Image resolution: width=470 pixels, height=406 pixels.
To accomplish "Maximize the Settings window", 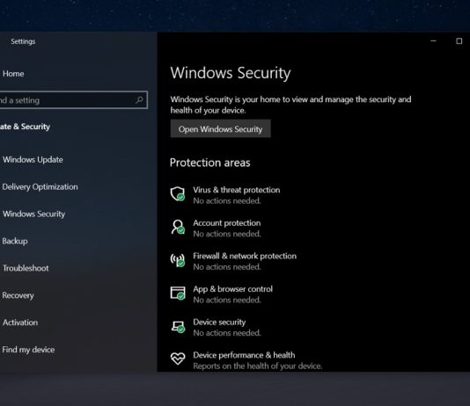I will point(459,41).
